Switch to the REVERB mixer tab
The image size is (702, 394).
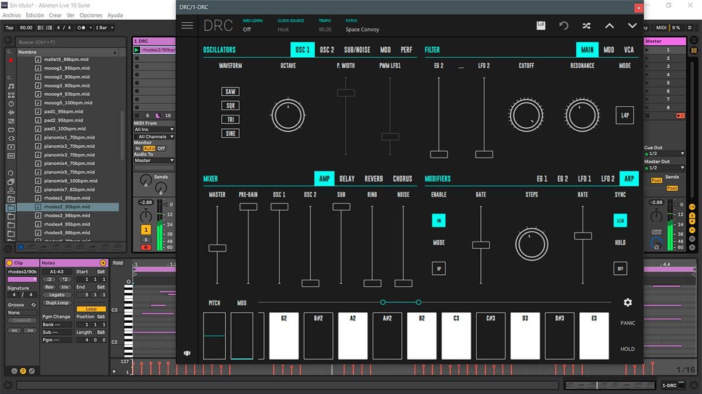[x=374, y=179]
